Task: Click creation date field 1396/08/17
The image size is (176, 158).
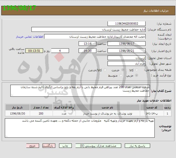Action: click(127, 44)
